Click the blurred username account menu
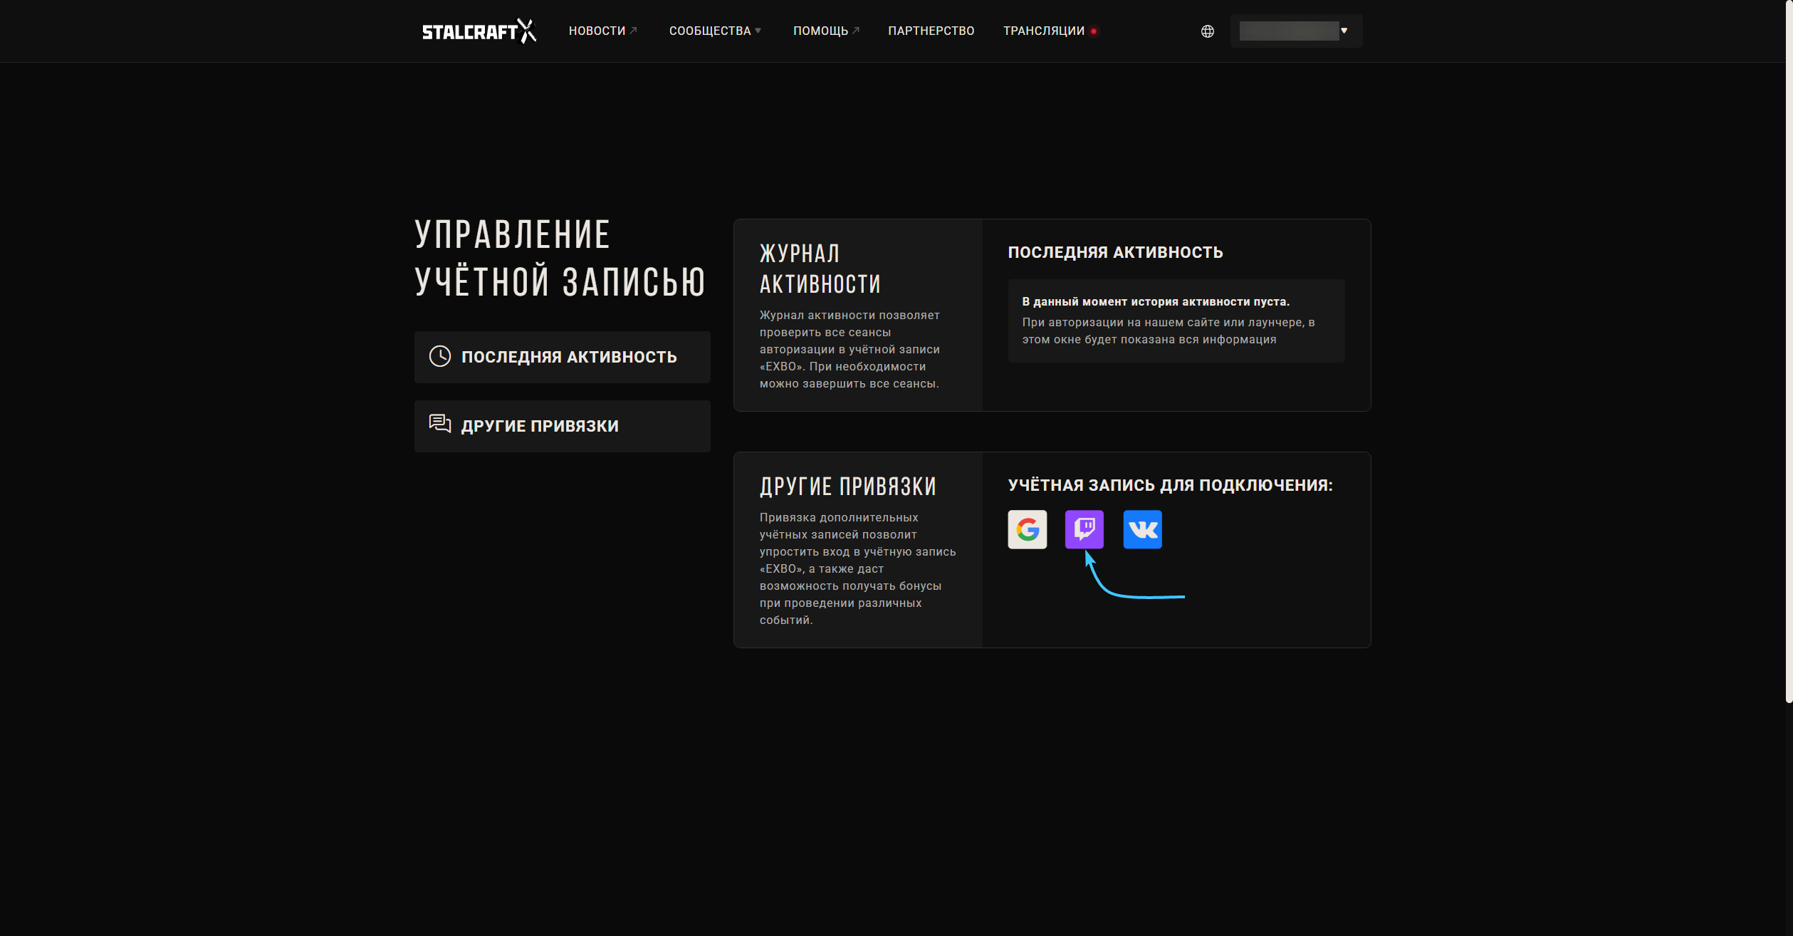The image size is (1793, 936). (x=1288, y=31)
